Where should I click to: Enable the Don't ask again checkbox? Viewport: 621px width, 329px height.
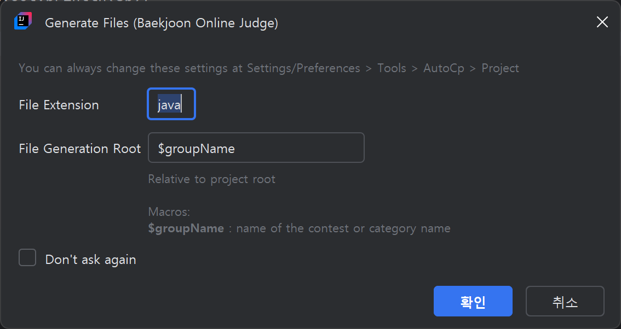click(27, 258)
